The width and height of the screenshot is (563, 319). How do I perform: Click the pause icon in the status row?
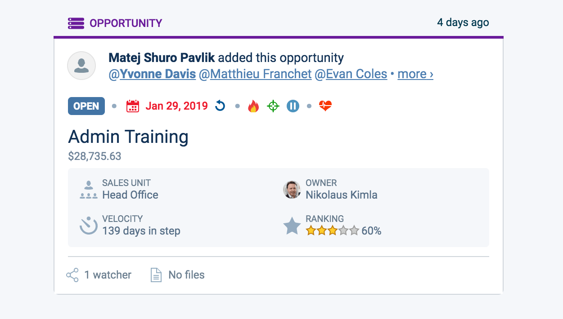tap(293, 106)
